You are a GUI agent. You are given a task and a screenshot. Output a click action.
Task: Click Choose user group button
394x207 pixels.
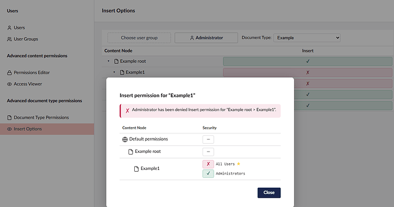tap(139, 38)
